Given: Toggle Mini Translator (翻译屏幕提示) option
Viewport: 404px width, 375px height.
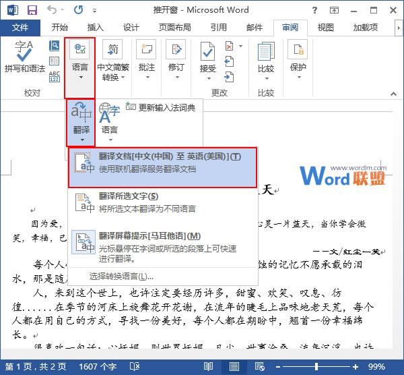Looking at the screenshot, I should (163, 246).
